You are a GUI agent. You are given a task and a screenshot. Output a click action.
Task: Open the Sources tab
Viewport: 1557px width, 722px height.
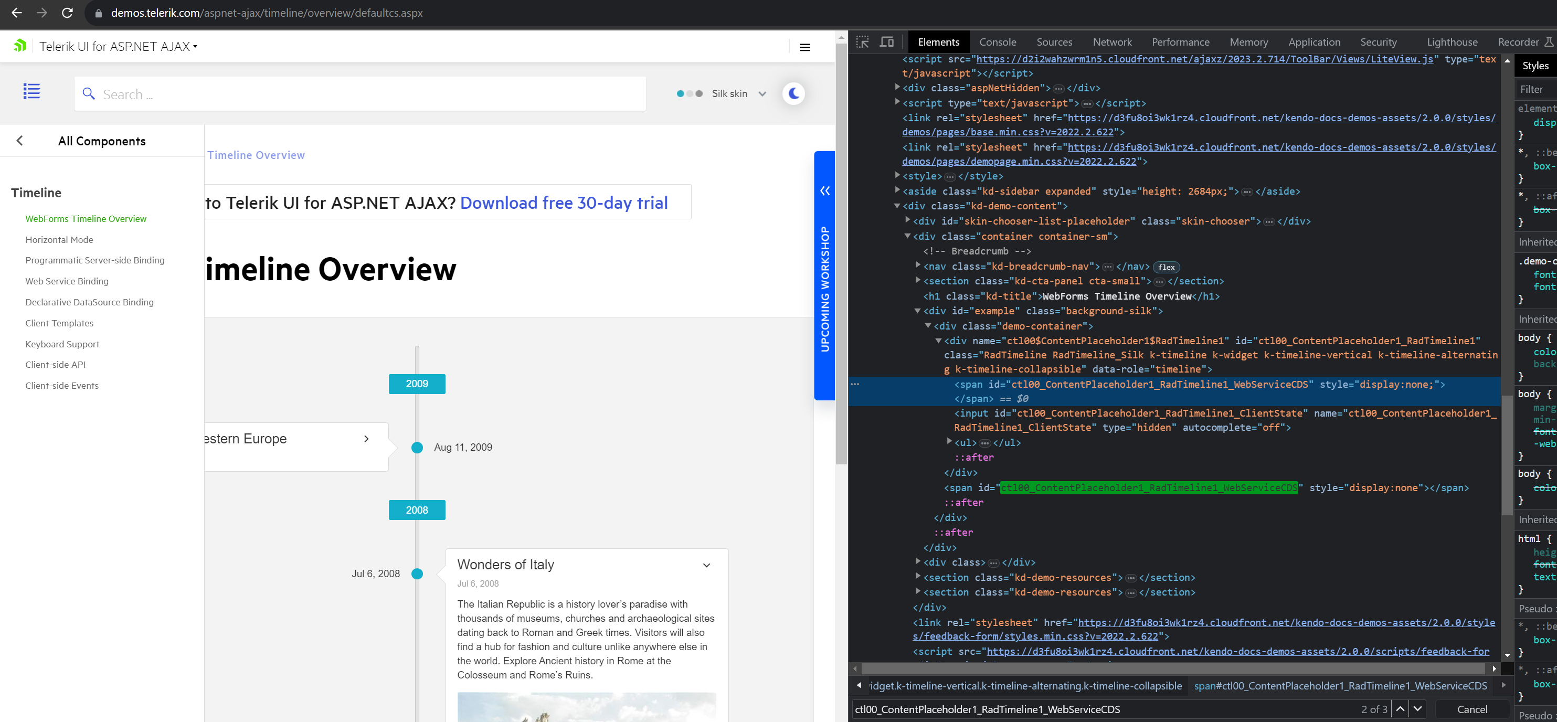click(1054, 43)
